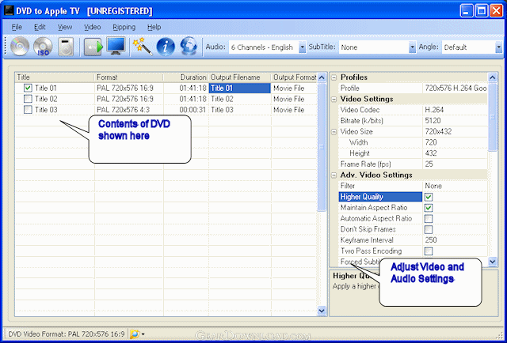Click the Output Format column header

[x=294, y=77]
